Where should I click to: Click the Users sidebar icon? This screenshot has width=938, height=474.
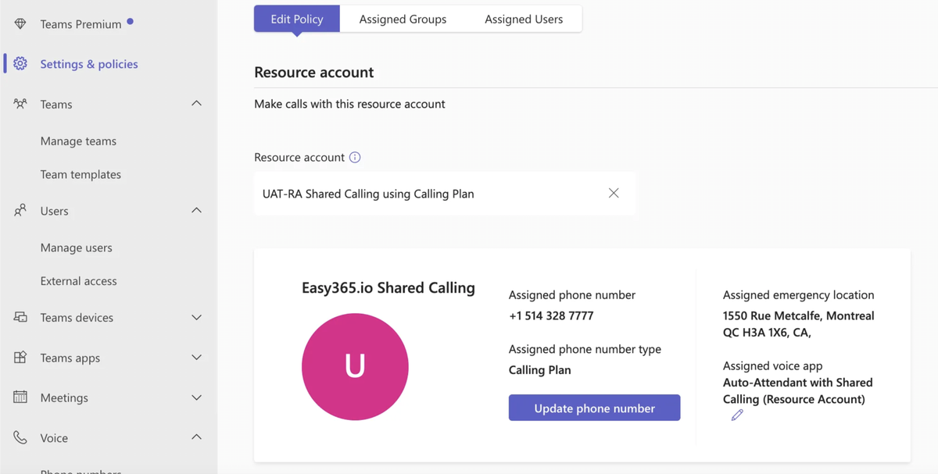tap(20, 210)
